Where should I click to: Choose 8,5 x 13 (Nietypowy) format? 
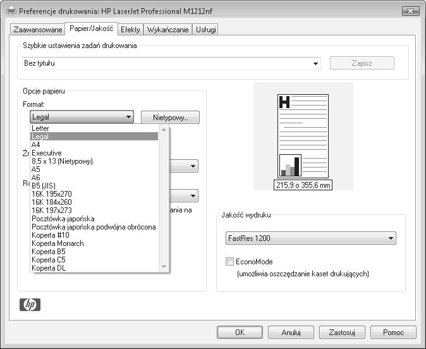point(94,161)
